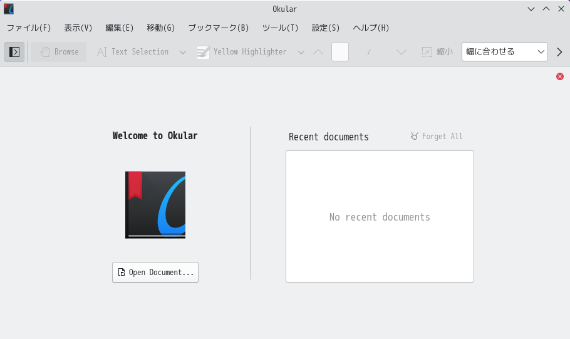570x339 pixels.
Task: Show more toolbar items chevron
Action: 559,52
